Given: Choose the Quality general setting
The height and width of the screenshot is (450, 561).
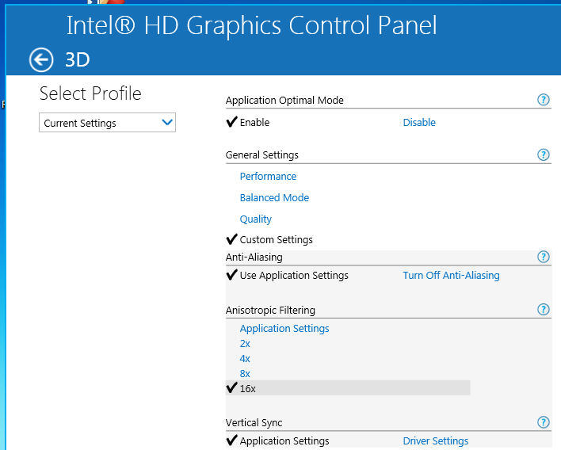Looking at the screenshot, I should tap(255, 219).
